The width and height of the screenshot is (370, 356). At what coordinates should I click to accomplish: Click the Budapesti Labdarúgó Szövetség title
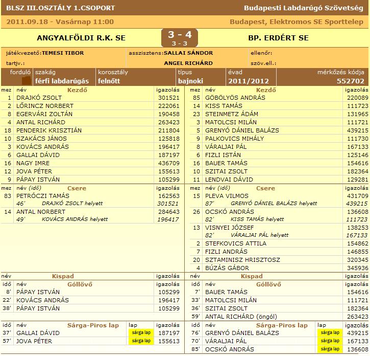(304, 8)
